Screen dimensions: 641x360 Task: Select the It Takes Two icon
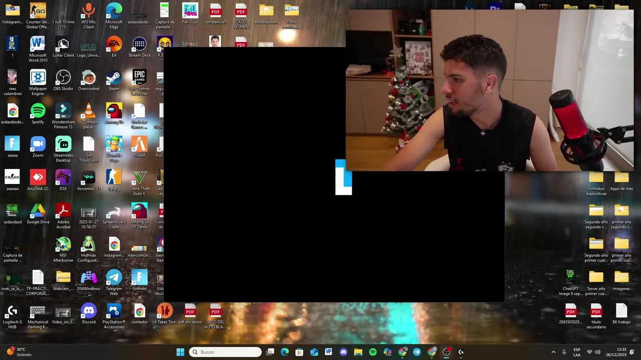[x=165, y=314]
